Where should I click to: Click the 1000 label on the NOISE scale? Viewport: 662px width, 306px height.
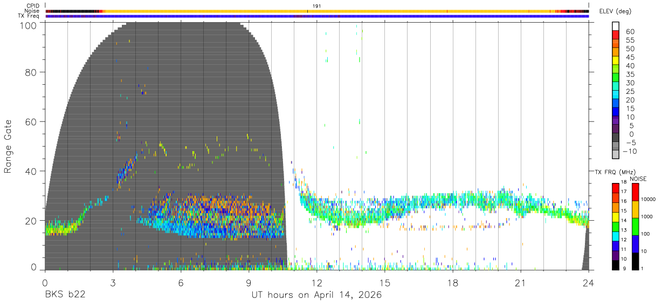click(x=647, y=216)
